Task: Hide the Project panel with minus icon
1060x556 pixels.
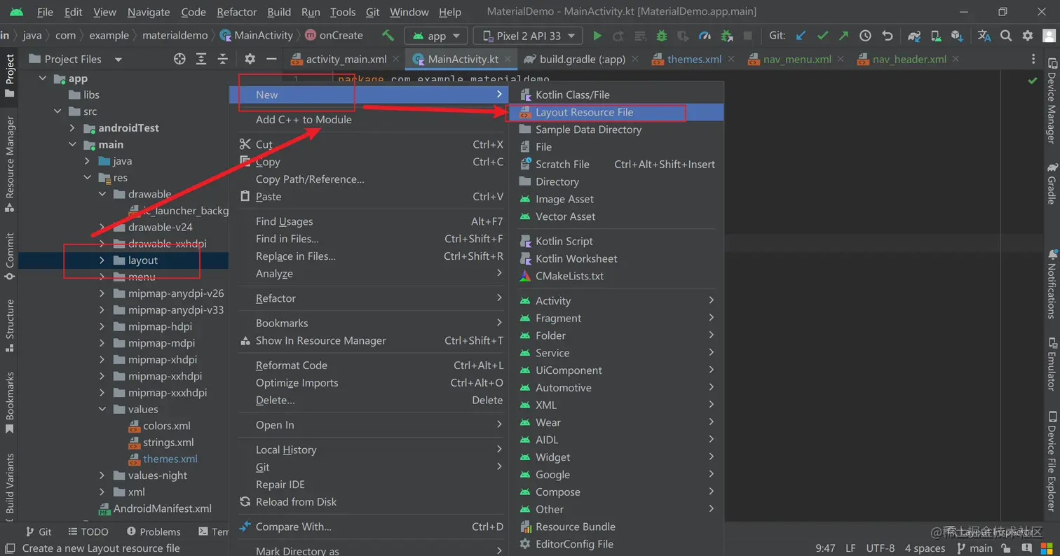Action: (271, 60)
